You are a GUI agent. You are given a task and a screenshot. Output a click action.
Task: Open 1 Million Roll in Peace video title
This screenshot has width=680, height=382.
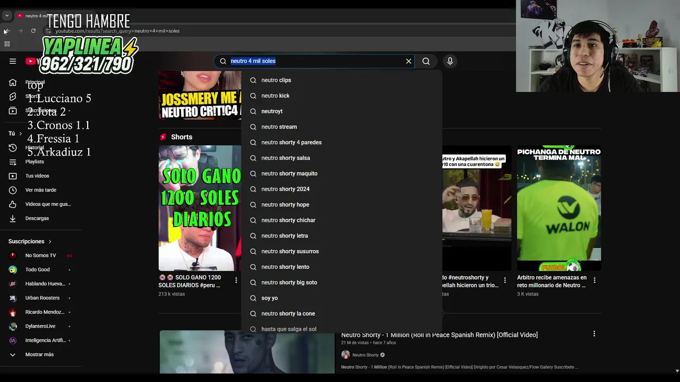pos(439,335)
